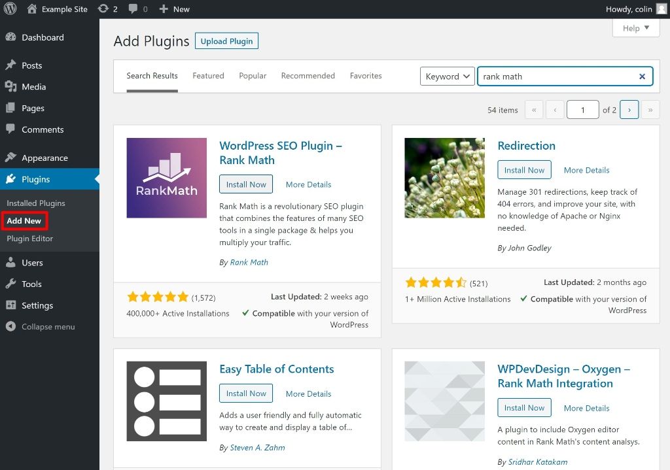Image resolution: width=670 pixels, height=470 pixels.
Task: Click the '54 items' count text
Action: pos(502,110)
